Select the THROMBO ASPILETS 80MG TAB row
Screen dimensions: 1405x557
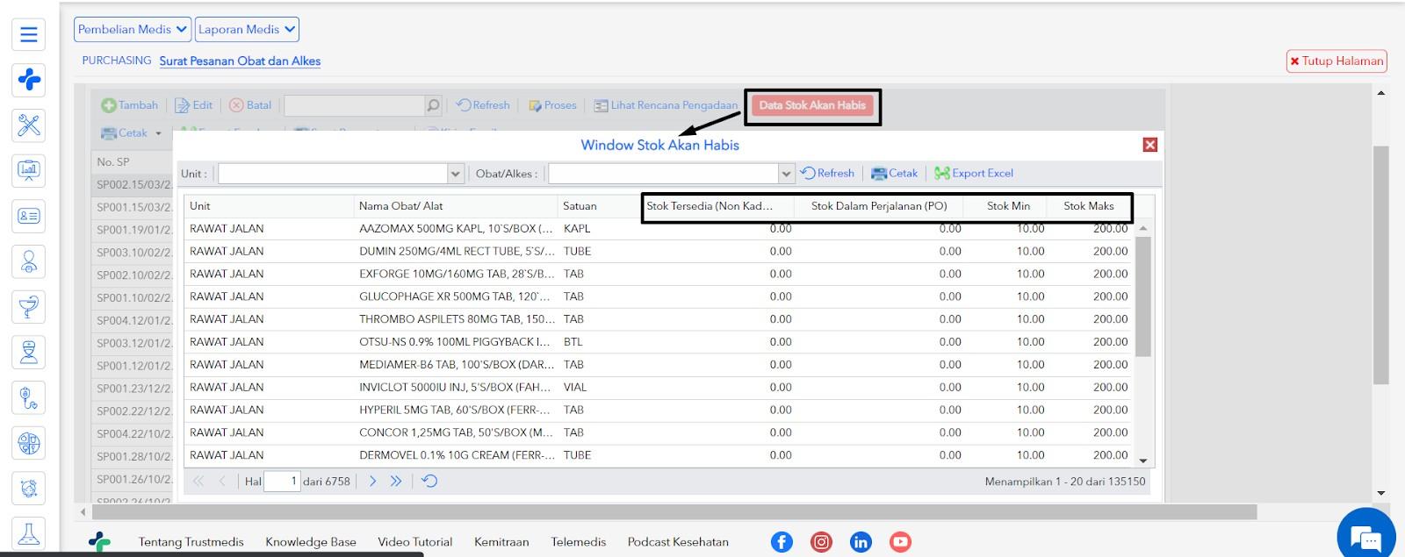659,319
